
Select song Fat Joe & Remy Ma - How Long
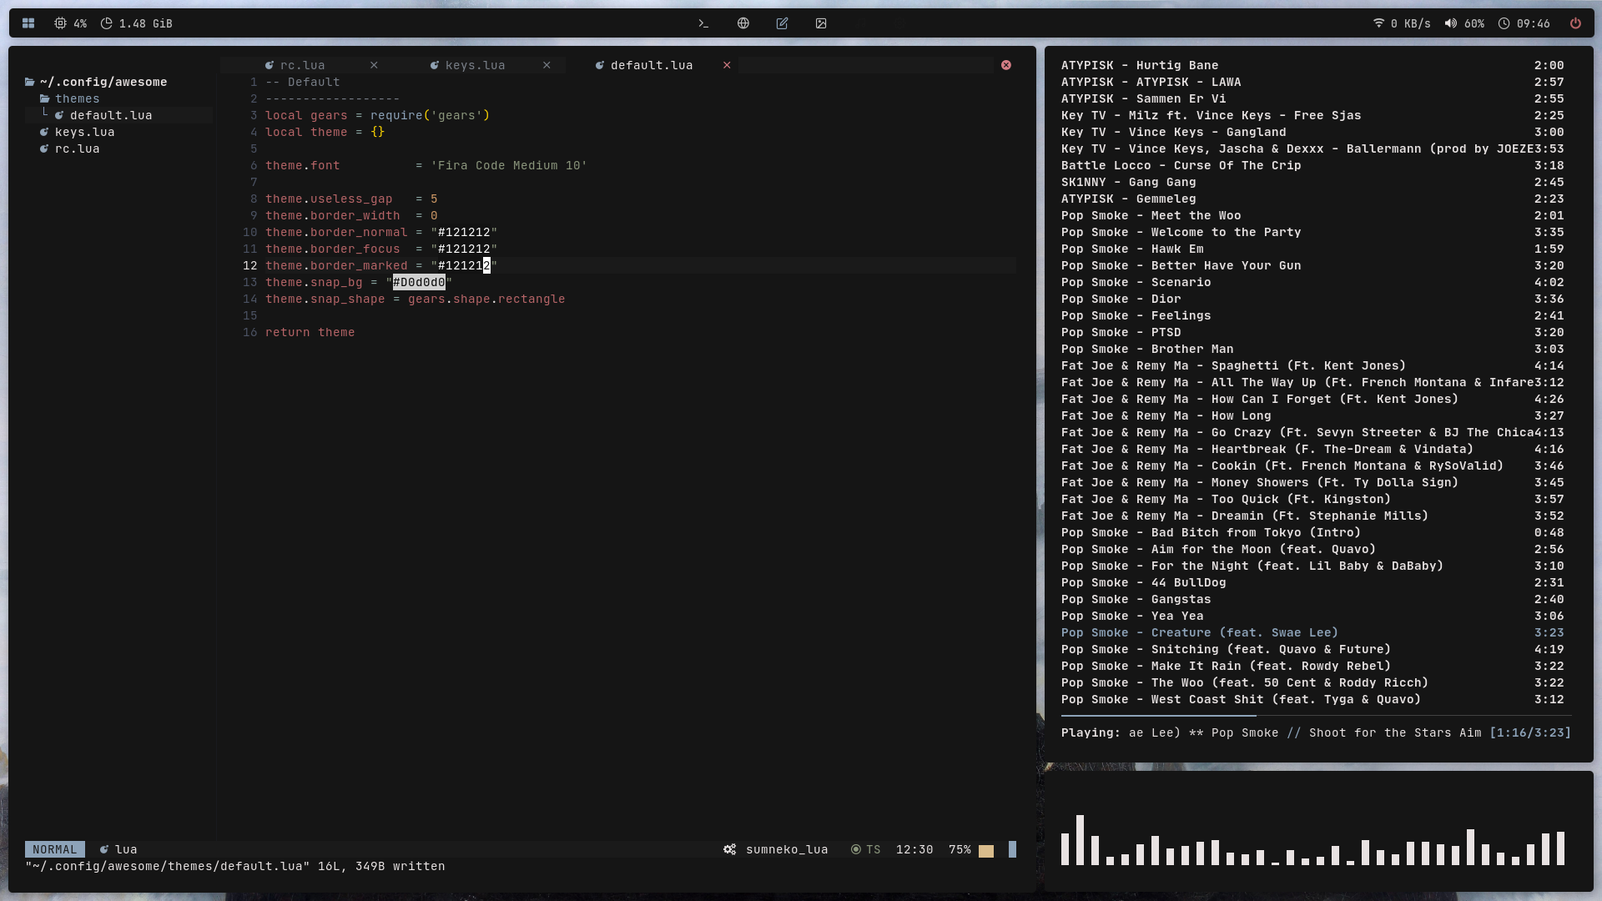coord(1312,415)
